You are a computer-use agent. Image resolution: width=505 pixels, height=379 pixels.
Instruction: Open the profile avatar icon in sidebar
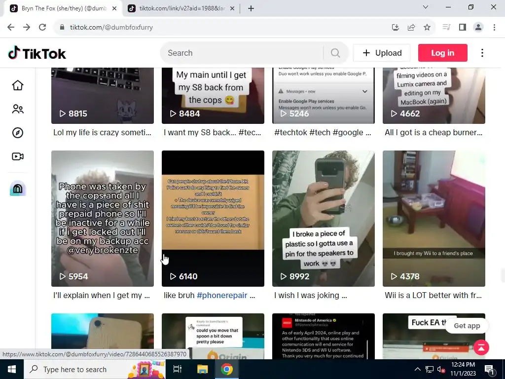click(18, 189)
